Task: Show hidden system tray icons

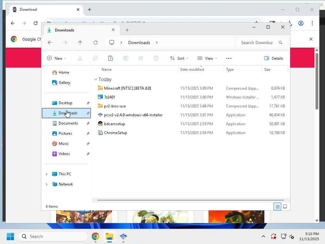Action: pos(263,236)
